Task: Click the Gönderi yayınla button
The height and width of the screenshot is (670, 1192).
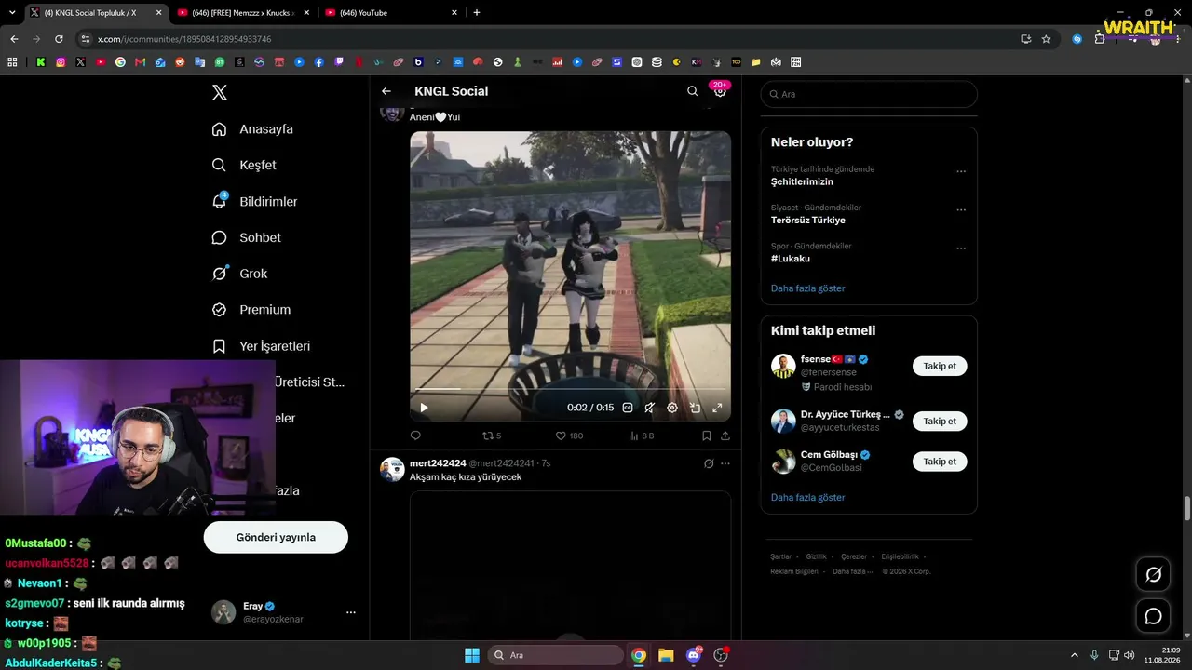Action: (x=276, y=537)
